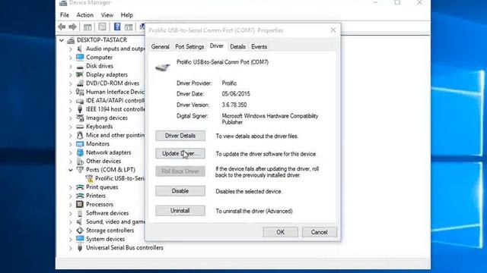Expand the Software devices node
487x273 pixels.
point(71,213)
